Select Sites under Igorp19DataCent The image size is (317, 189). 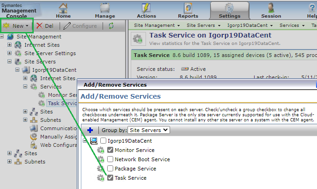[47, 112]
